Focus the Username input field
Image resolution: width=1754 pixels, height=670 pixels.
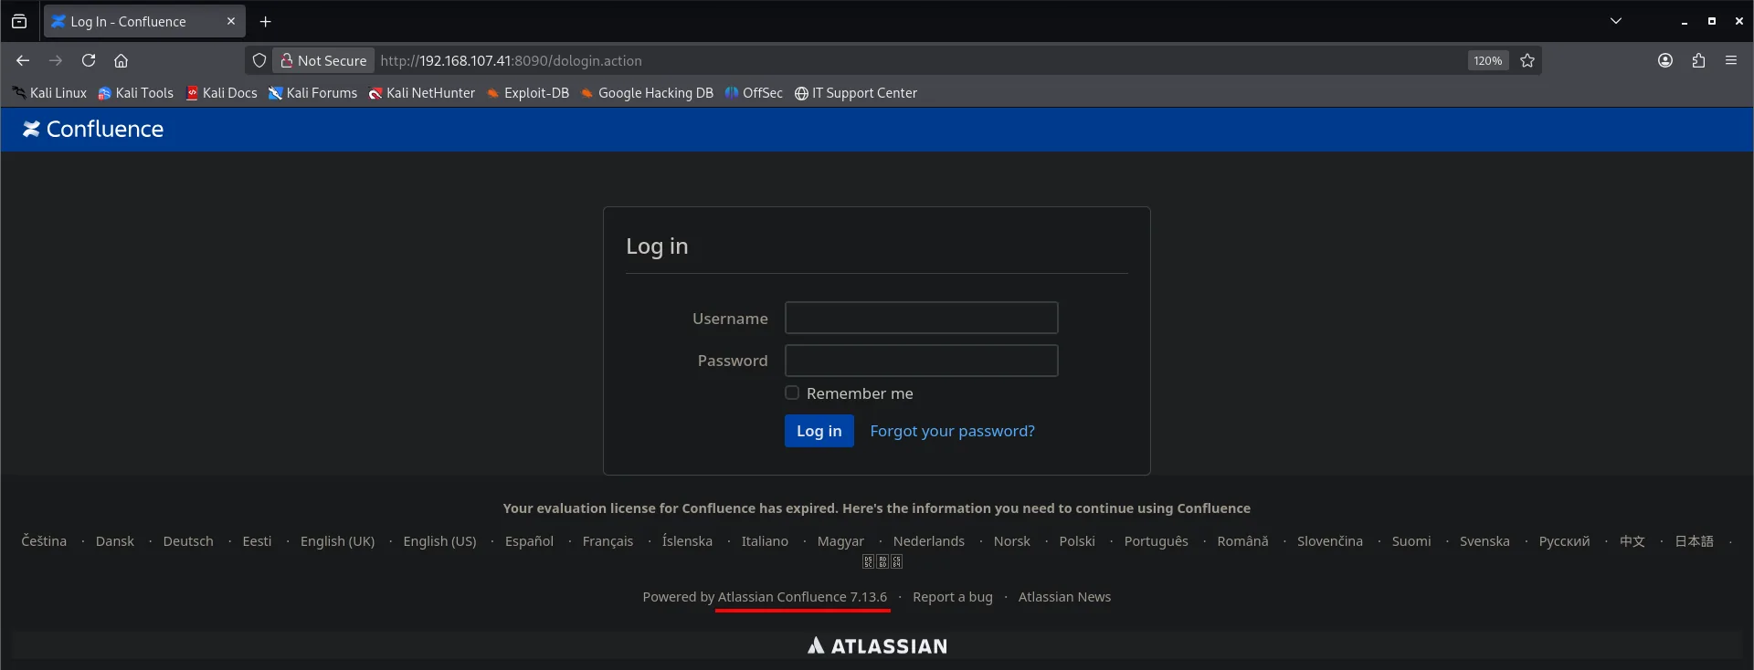(x=922, y=318)
